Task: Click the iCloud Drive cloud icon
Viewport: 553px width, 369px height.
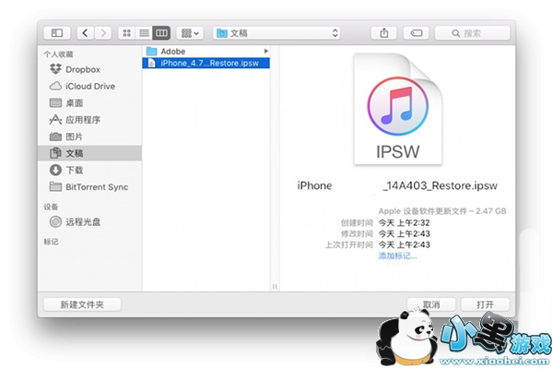Action: point(55,86)
